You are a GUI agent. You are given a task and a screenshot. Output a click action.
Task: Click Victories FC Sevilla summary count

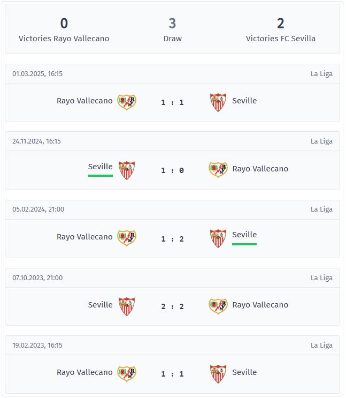280,24
